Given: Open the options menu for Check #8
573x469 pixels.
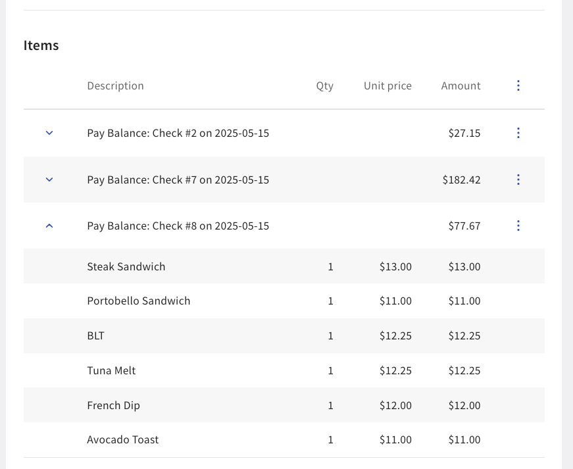Looking at the screenshot, I should [518, 226].
